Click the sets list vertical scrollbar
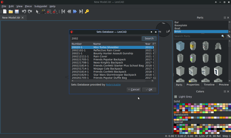Viewport: 231px width, 138px height. tap(155, 61)
